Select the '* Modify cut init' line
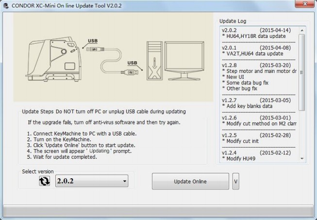Screen dimensions: 317x220 240,141
